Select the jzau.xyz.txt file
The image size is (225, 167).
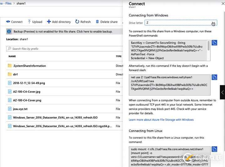coord(20,109)
